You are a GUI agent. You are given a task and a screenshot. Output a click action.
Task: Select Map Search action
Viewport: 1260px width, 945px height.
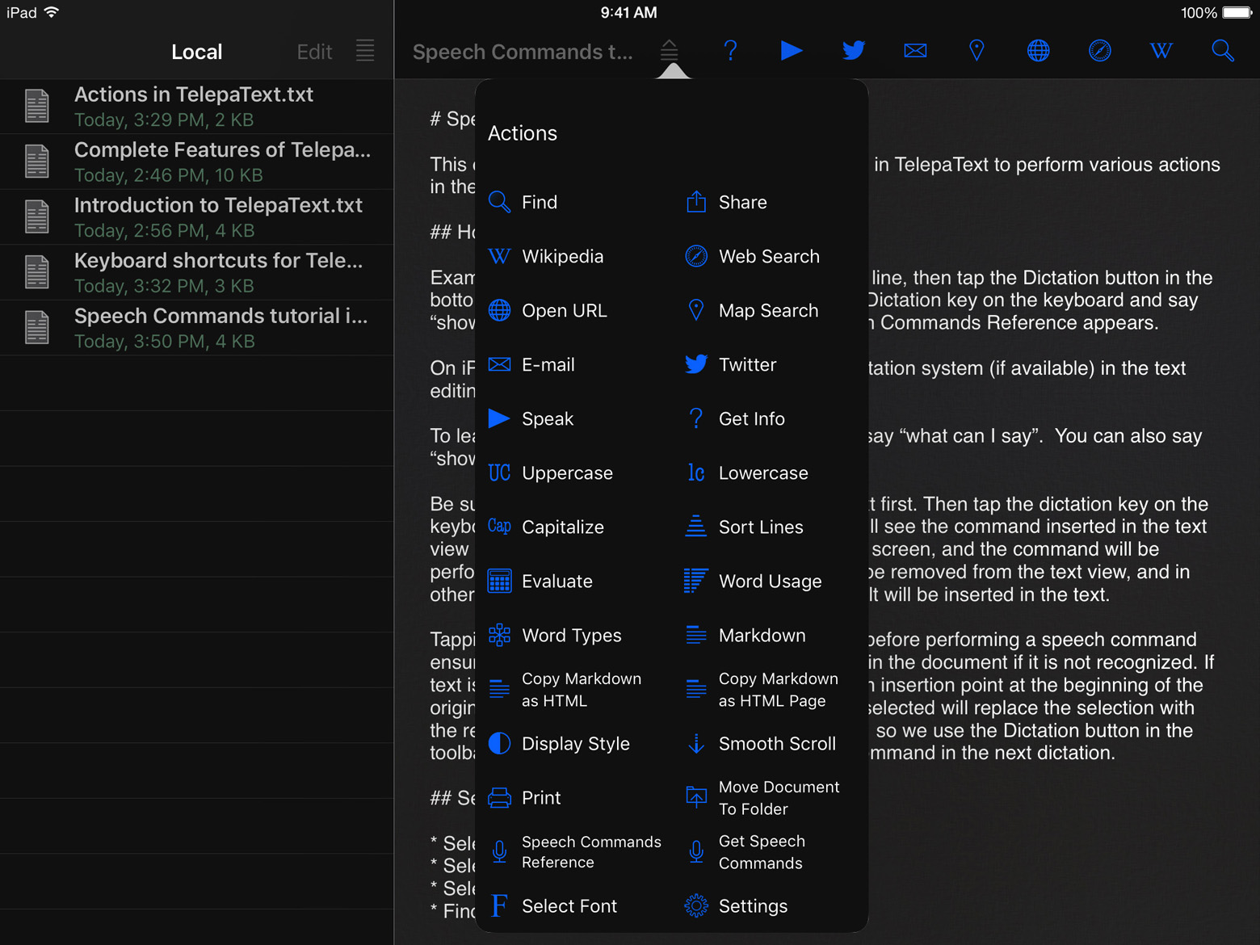pos(752,310)
